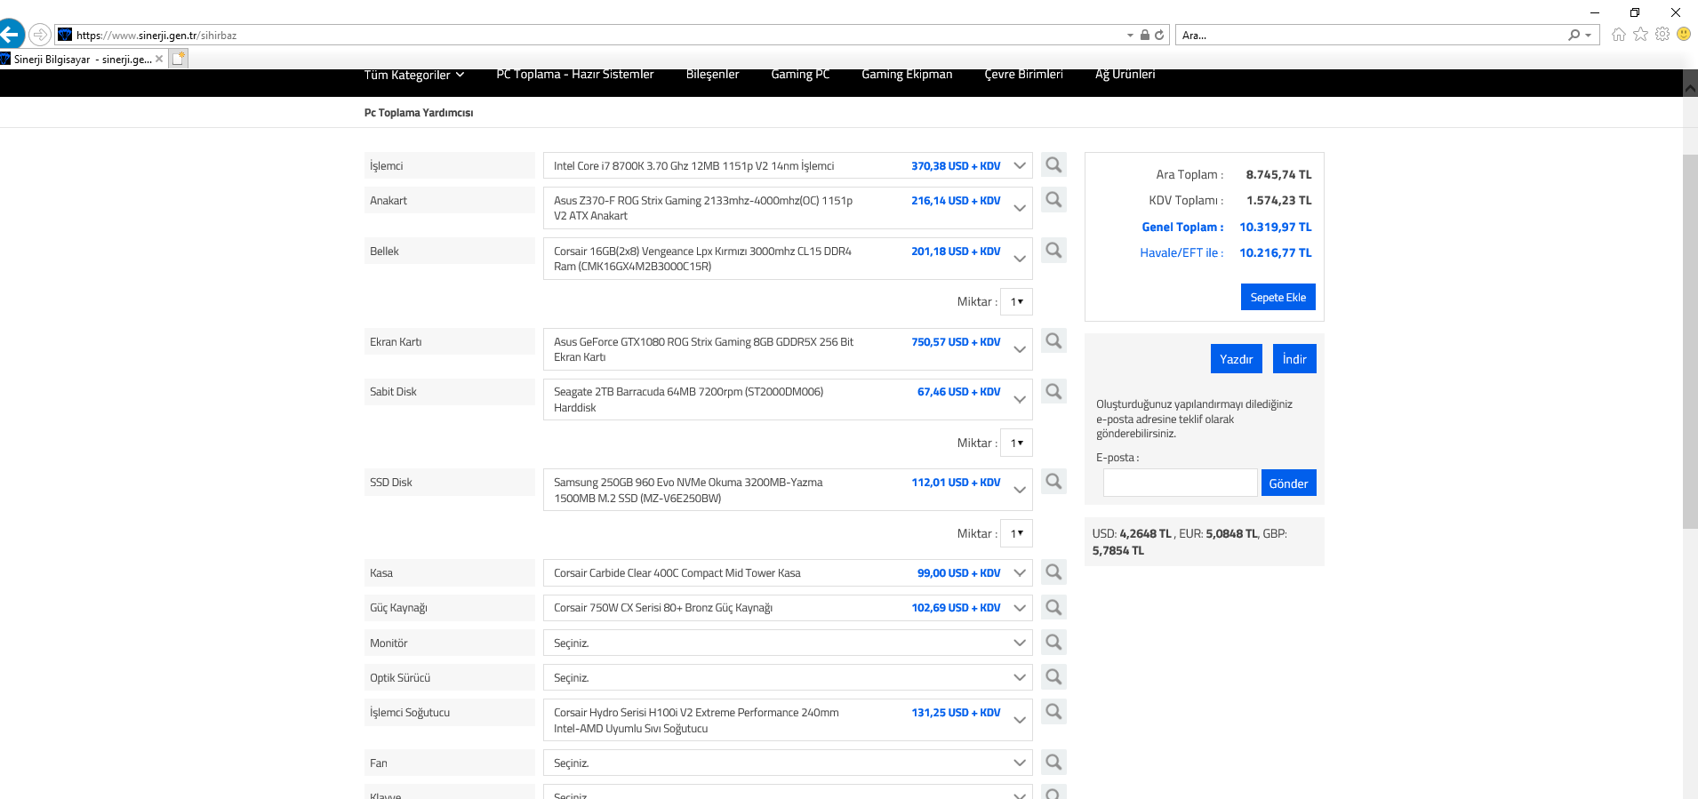This screenshot has height=799, width=1698.
Task: Click the Pc Toplama Yardımcısı heading
Action: (x=419, y=113)
